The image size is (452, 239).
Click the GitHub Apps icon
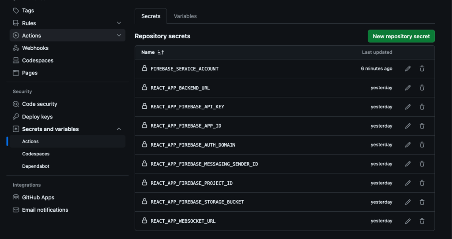coord(16,197)
